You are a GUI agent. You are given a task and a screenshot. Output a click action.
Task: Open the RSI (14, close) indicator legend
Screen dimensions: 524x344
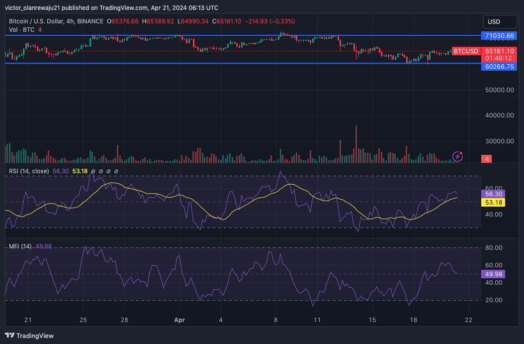click(29, 171)
